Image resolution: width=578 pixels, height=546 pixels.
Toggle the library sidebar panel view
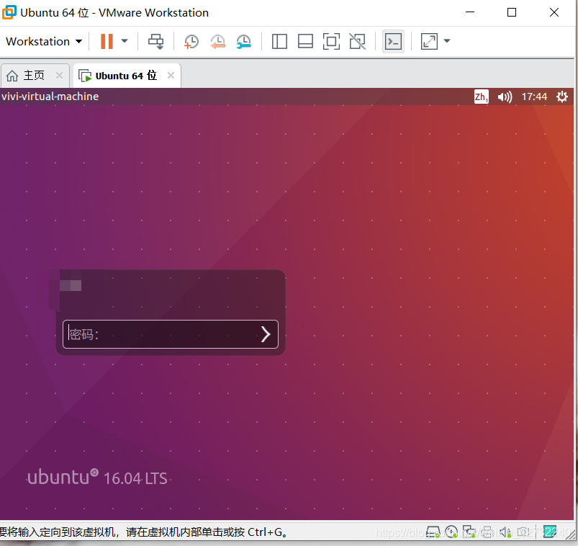[279, 41]
